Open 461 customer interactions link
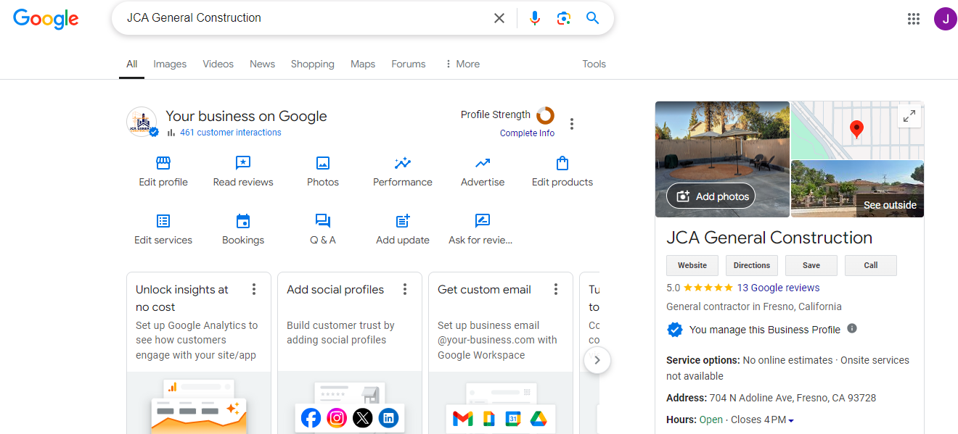This screenshot has height=434, width=958. (x=231, y=133)
